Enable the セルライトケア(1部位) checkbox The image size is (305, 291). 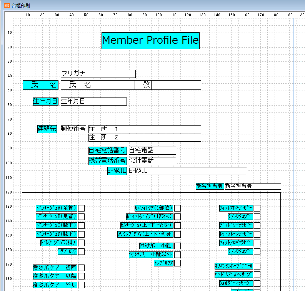pyautogui.click(x=178, y=208)
